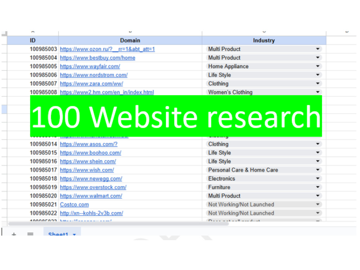Open the zara.com/ww link
The image size is (360, 270).
tap(91, 84)
